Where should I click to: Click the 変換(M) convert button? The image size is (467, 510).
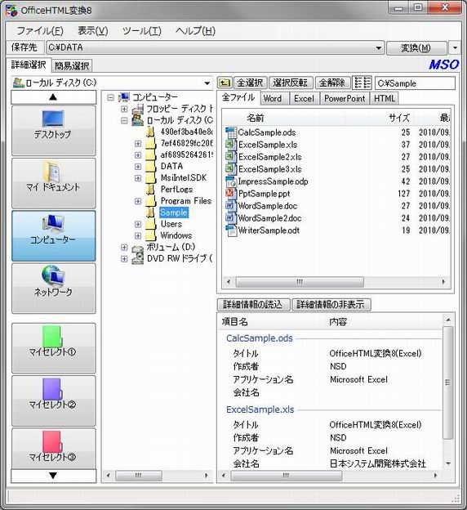[416, 47]
